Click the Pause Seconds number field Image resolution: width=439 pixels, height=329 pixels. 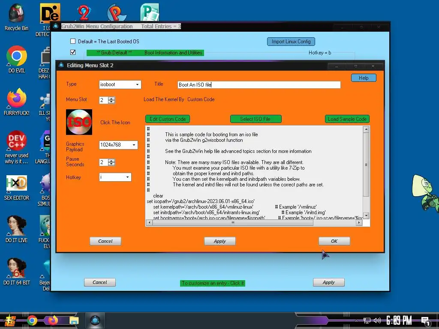tap(104, 162)
